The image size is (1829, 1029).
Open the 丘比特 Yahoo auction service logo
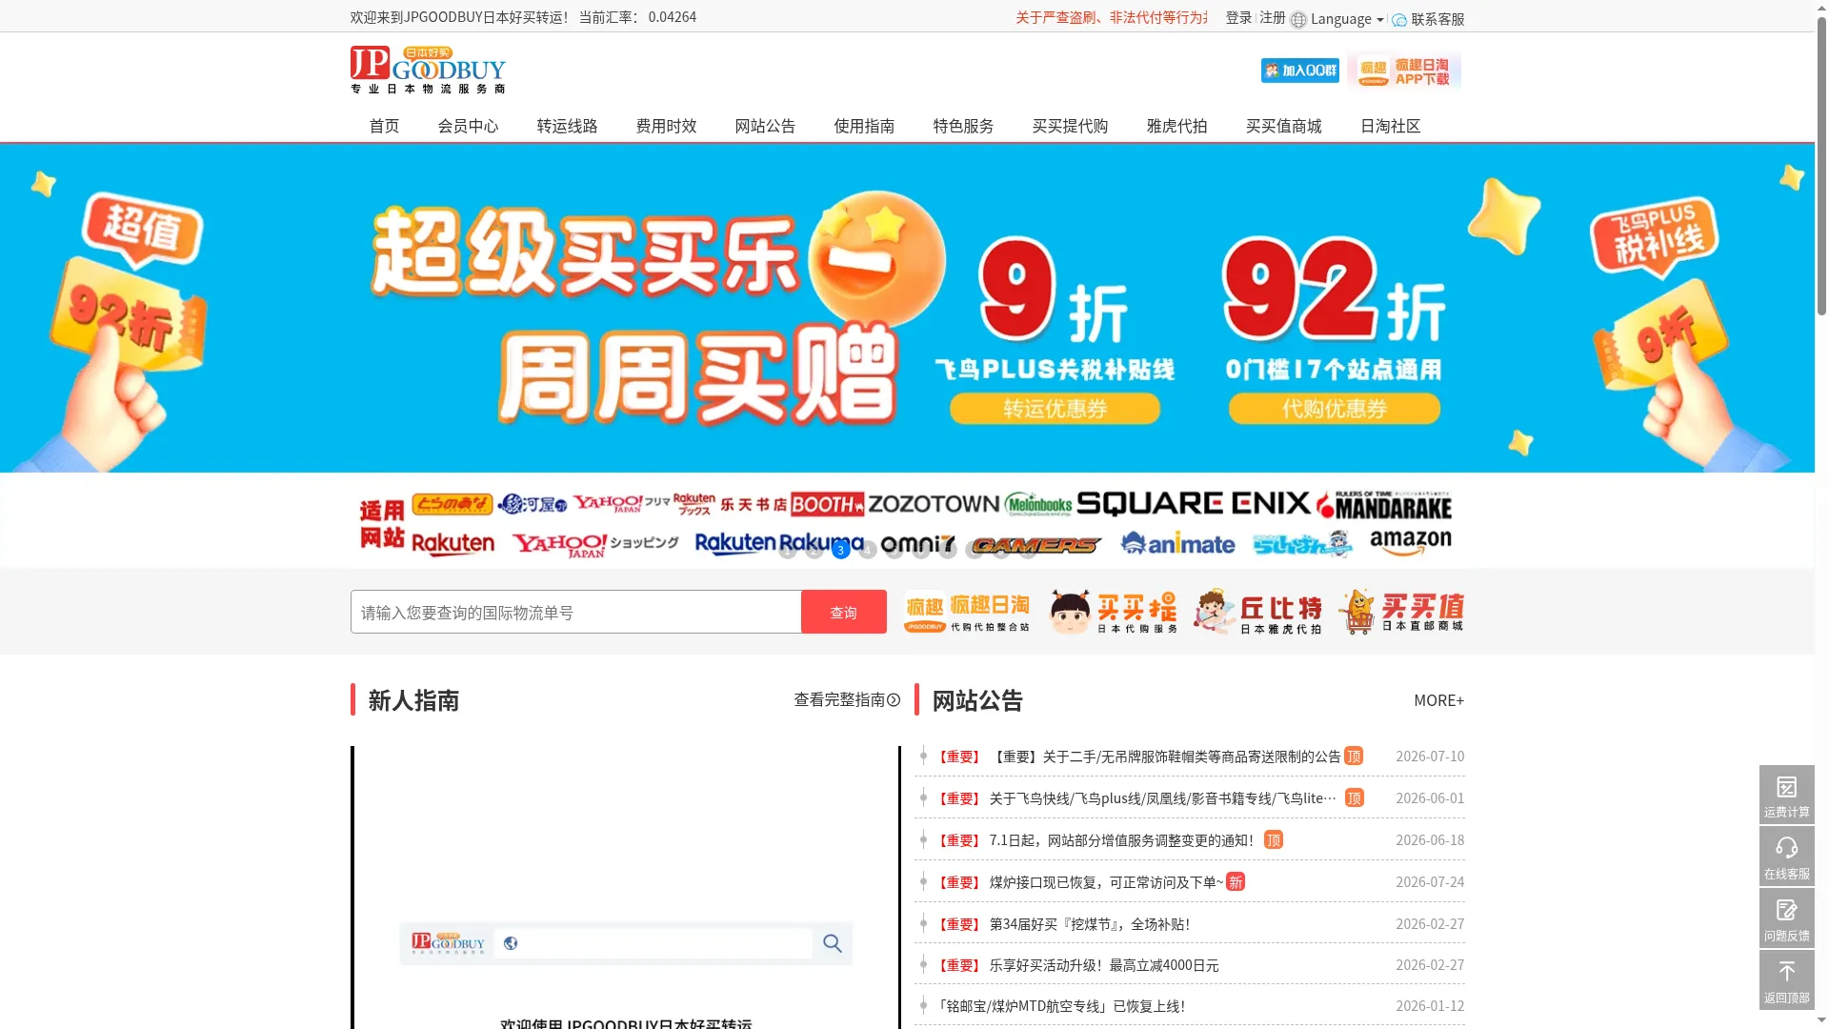click(1257, 612)
